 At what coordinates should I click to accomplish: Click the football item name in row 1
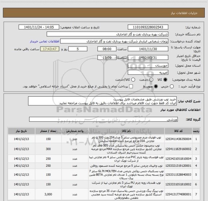[126, 139]
